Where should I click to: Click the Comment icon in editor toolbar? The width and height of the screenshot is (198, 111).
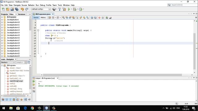click(107, 18)
